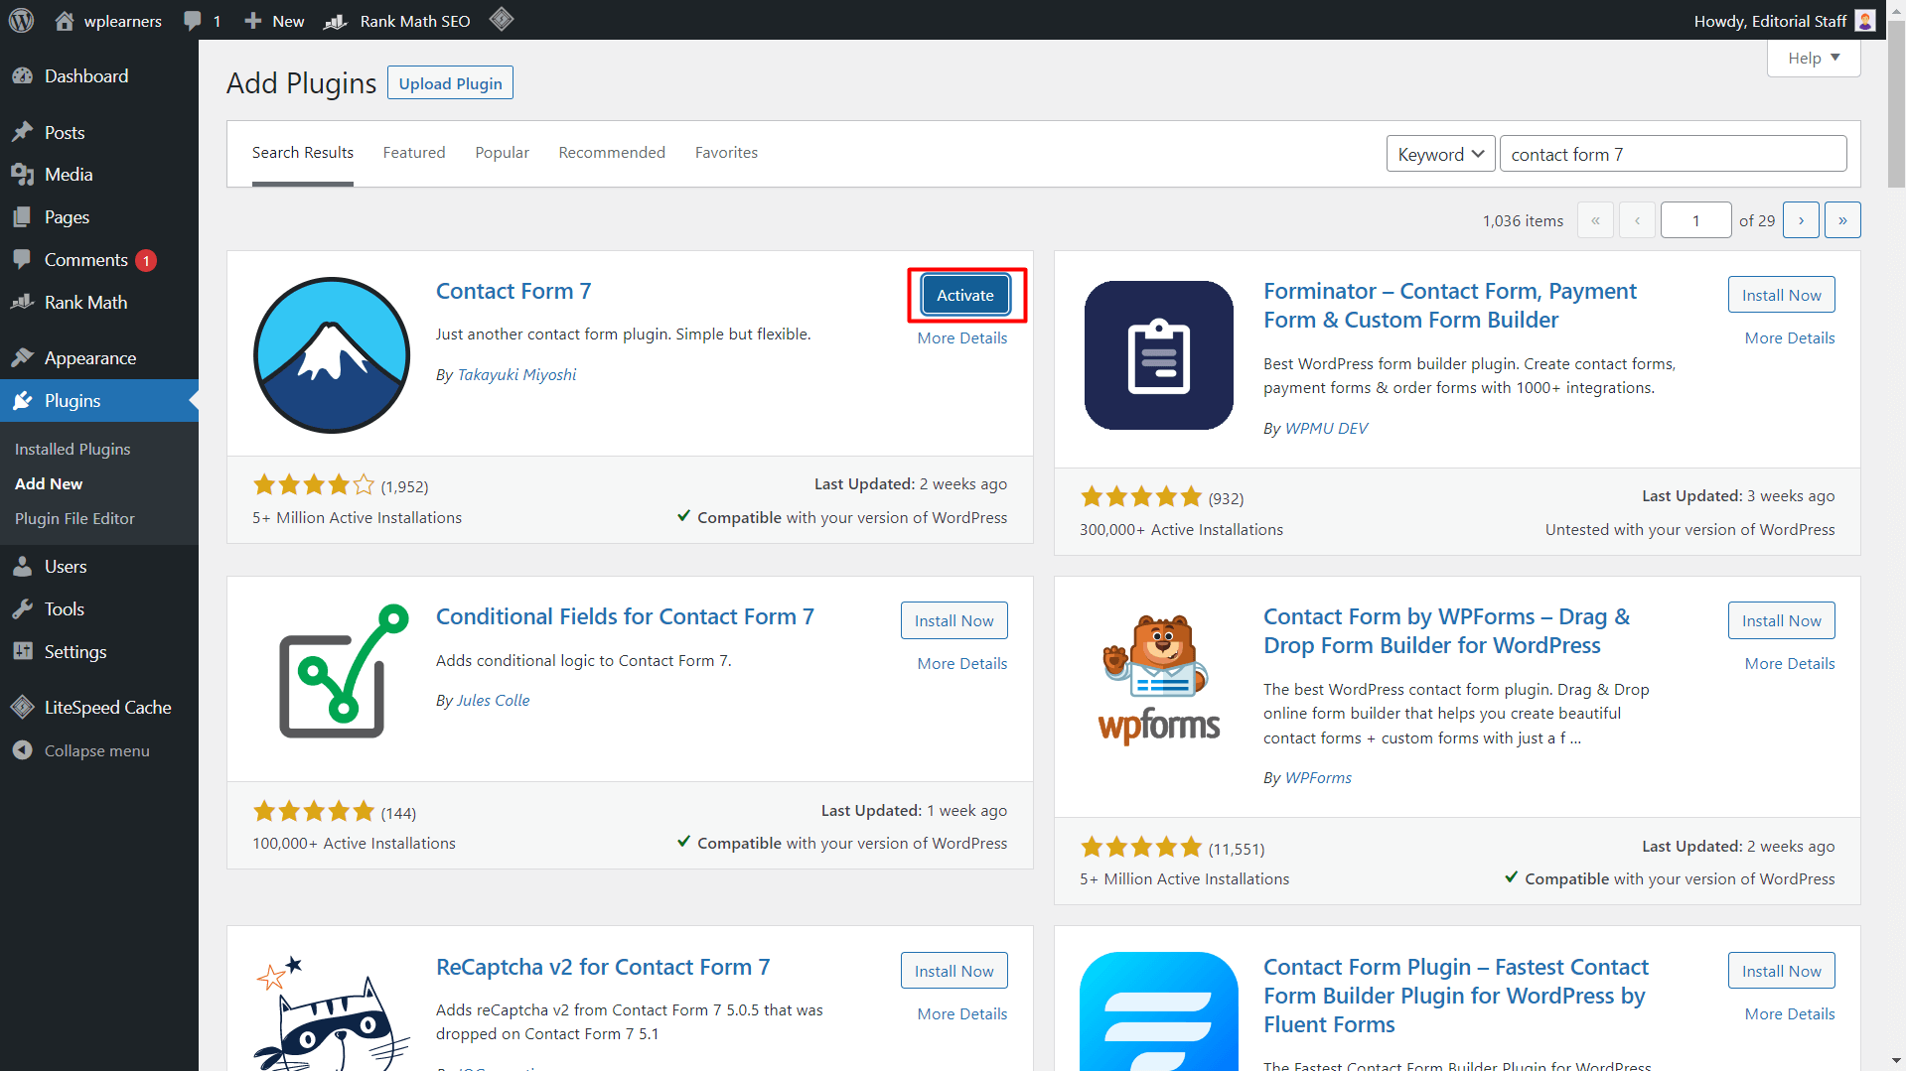Open the Dashboard gauge icon
Image resolution: width=1906 pixels, height=1071 pixels.
tap(23, 76)
